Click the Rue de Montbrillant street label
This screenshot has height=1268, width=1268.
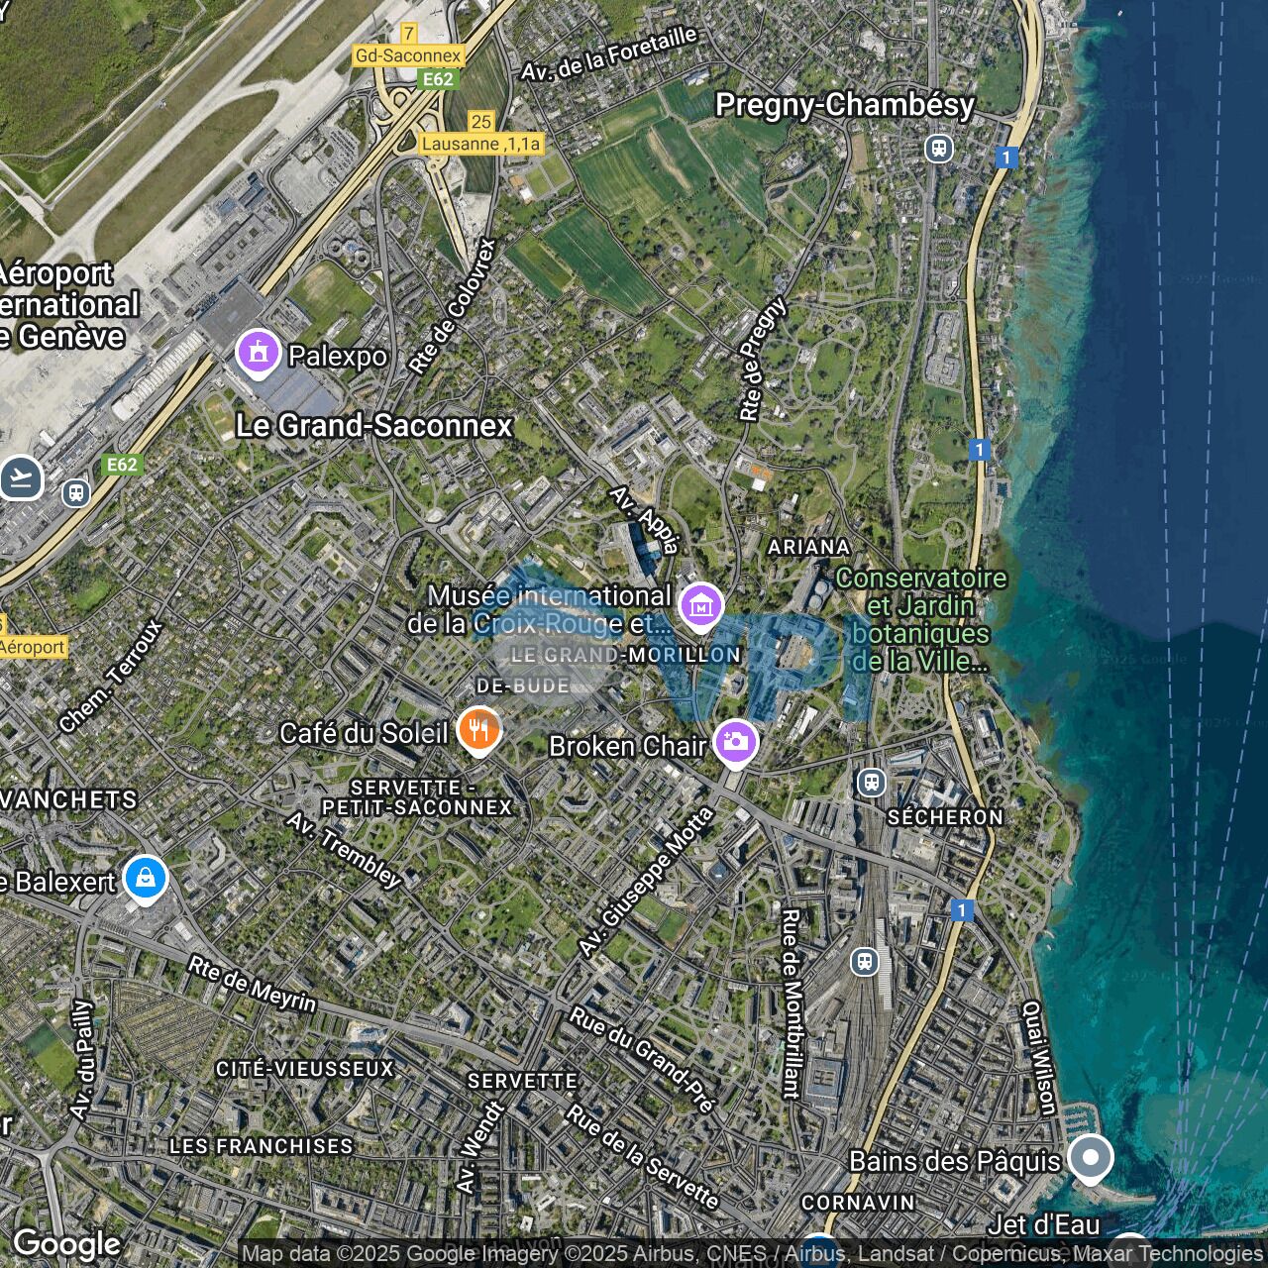pyautogui.click(x=791, y=1004)
